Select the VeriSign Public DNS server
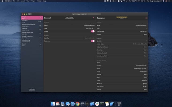172x107 pixels. point(32,37)
